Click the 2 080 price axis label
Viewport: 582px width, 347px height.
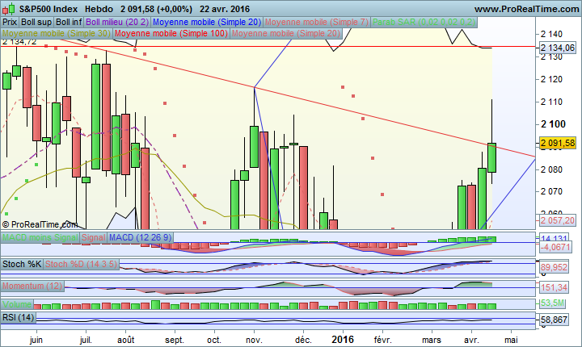tap(551, 169)
